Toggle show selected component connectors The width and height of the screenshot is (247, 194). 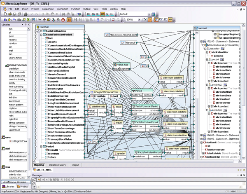coord(145,20)
